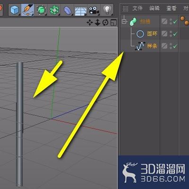Open the 编辑 menu
The height and width of the screenshot is (189, 189).
click(155, 8)
